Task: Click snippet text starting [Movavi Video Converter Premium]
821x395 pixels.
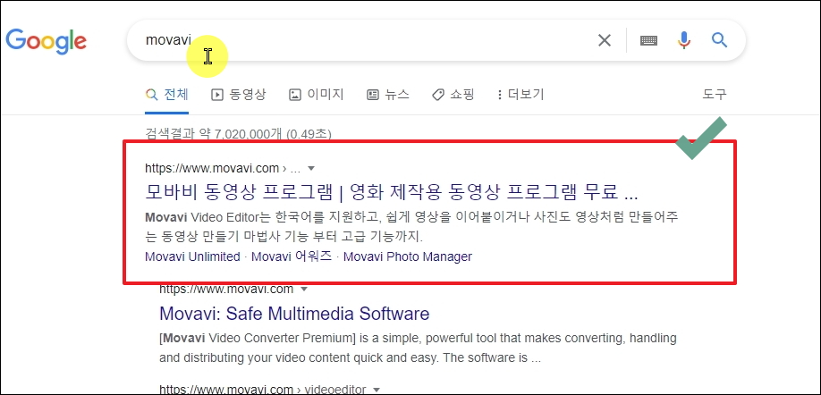Action: point(418,349)
